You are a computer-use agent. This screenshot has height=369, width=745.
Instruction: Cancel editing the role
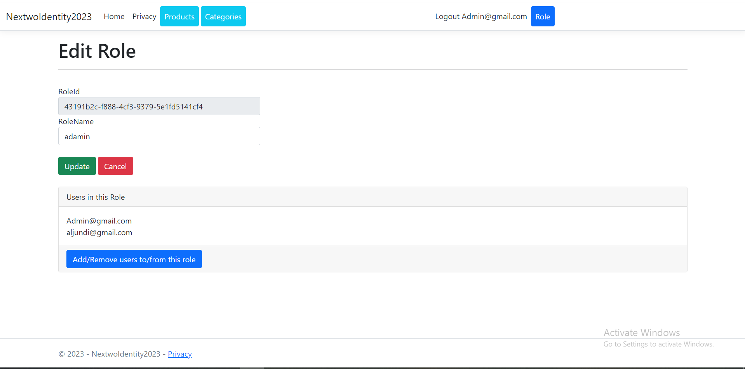click(x=115, y=166)
